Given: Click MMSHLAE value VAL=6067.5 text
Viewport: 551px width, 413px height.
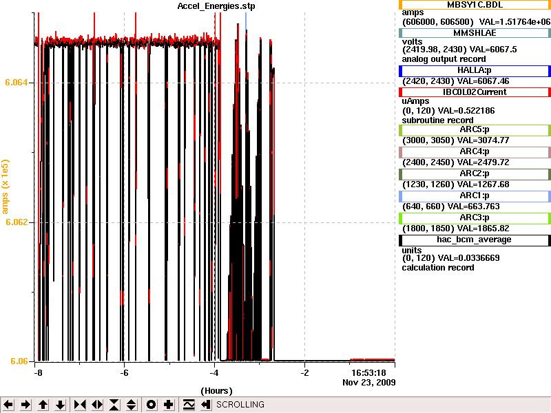Looking at the screenshot, I should (x=493, y=50).
